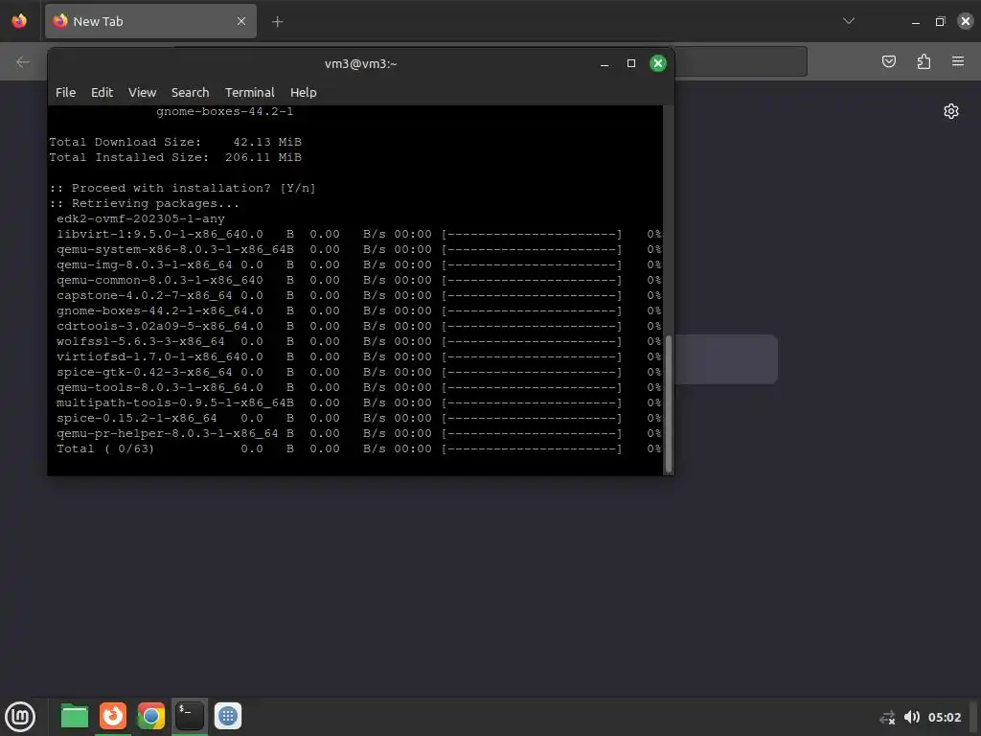Click the Firefox back arrow
The width and height of the screenshot is (981, 736).
pyautogui.click(x=23, y=61)
